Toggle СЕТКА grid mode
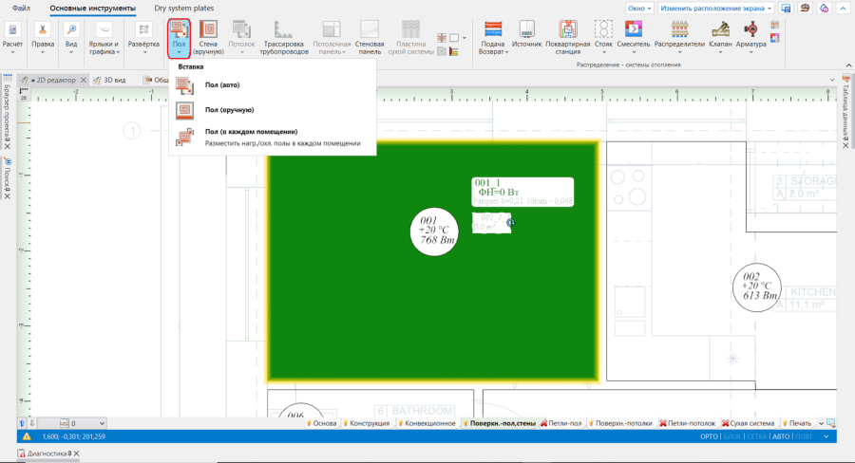The image size is (855, 463). click(757, 436)
